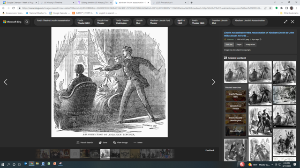The width and height of the screenshot is (300, 168).
Task: Close the Google Calendar tab
Action: 36,3
